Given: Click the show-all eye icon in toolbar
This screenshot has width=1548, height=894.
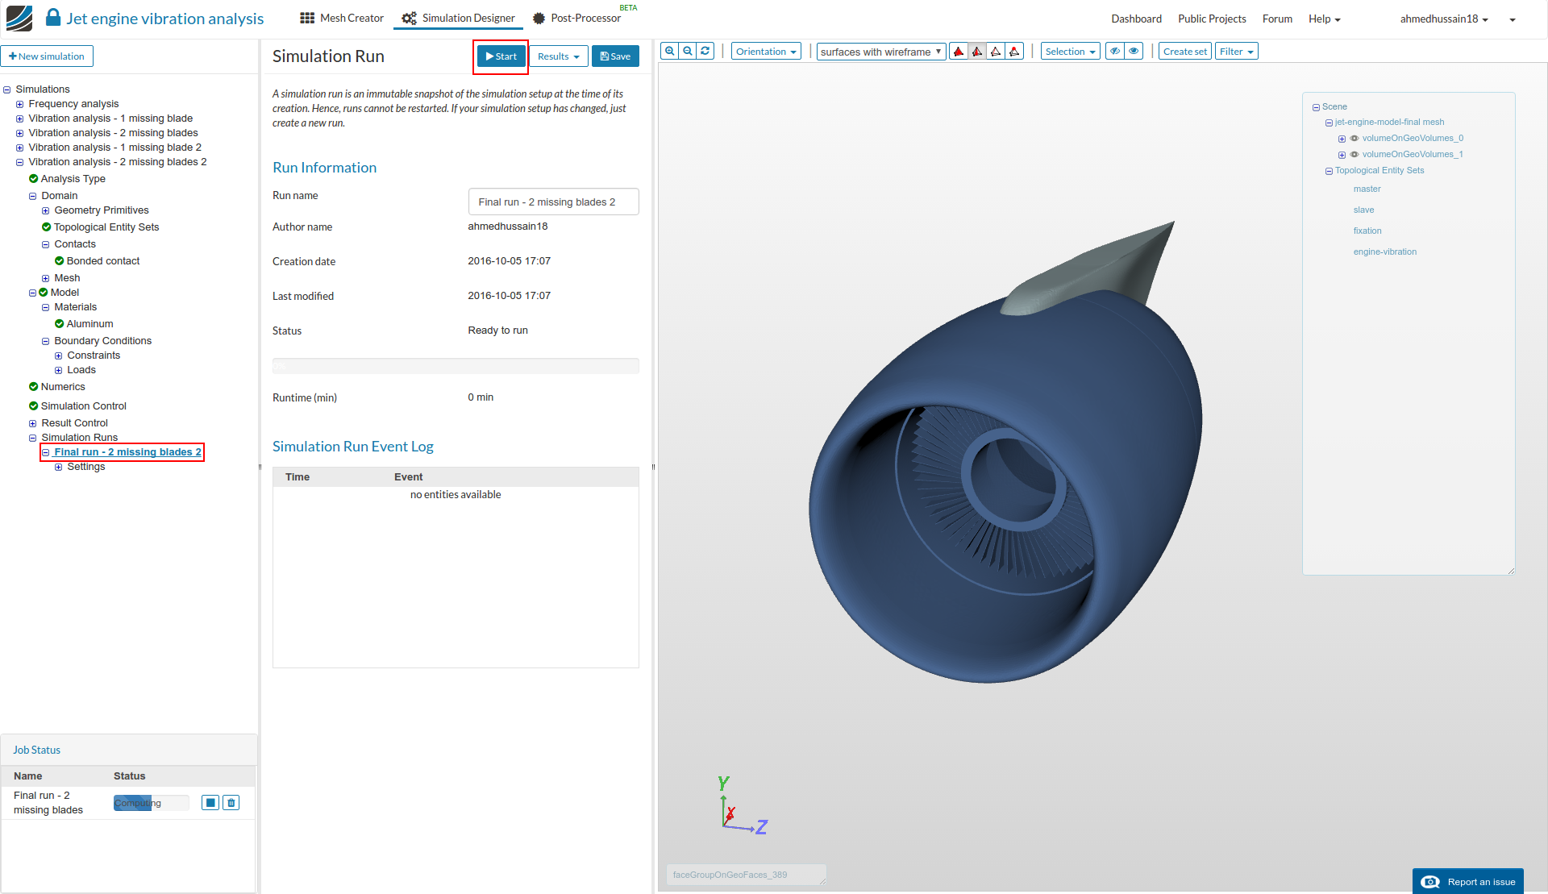Looking at the screenshot, I should (1134, 52).
